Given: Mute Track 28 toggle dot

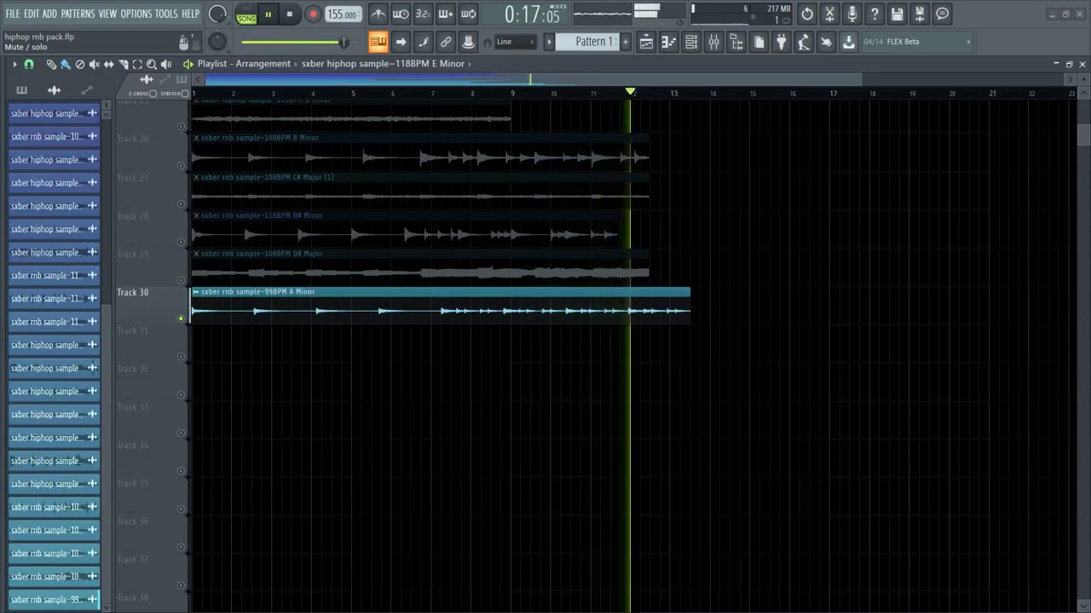Looking at the screenshot, I should click(181, 242).
